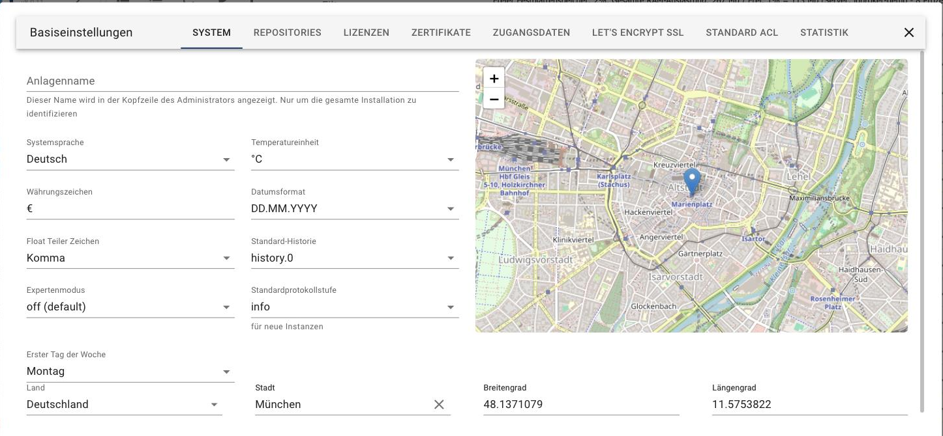Click the Gärtnerplatz label on the map

[x=700, y=254]
